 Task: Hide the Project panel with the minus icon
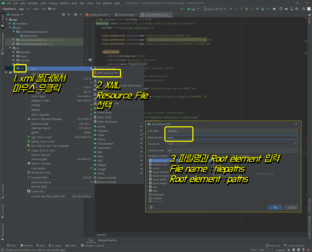tap(80, 15)
